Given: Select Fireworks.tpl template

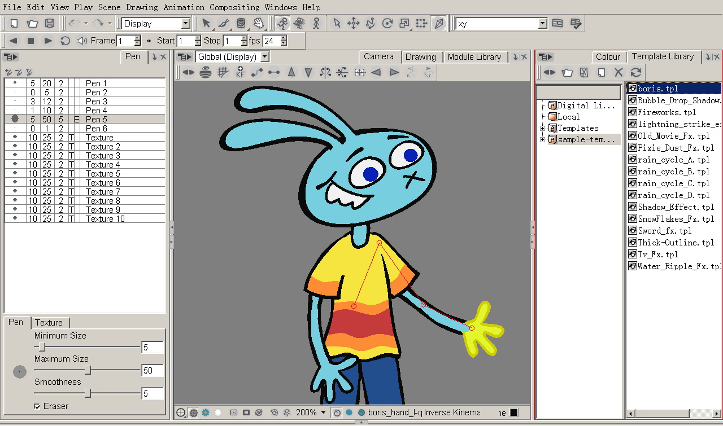Looking at the screenshot, I should click(x=667, y=112).
